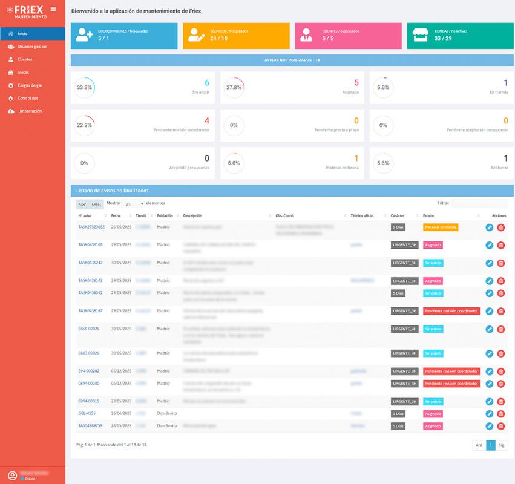The image size is (515, 484).
Task: Sort by Nº aviso column
Action: 93,216
